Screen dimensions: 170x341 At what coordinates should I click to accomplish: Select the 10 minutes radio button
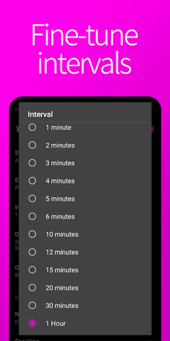click(x=32, y=234)
